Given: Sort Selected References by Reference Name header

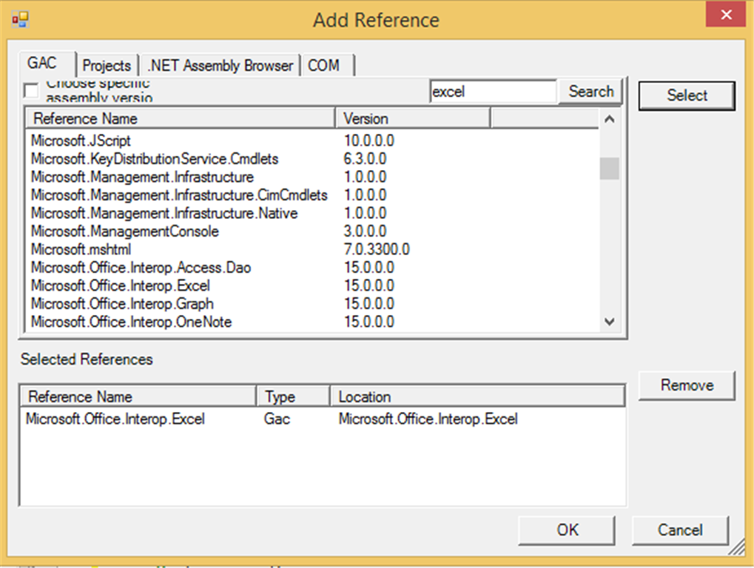Looking at the screenshot, I should click(x=138, y=396).
